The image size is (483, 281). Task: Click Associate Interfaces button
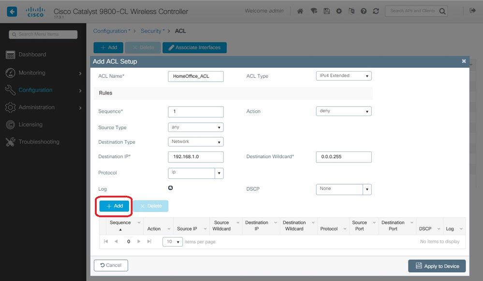[x=194, y=47]
